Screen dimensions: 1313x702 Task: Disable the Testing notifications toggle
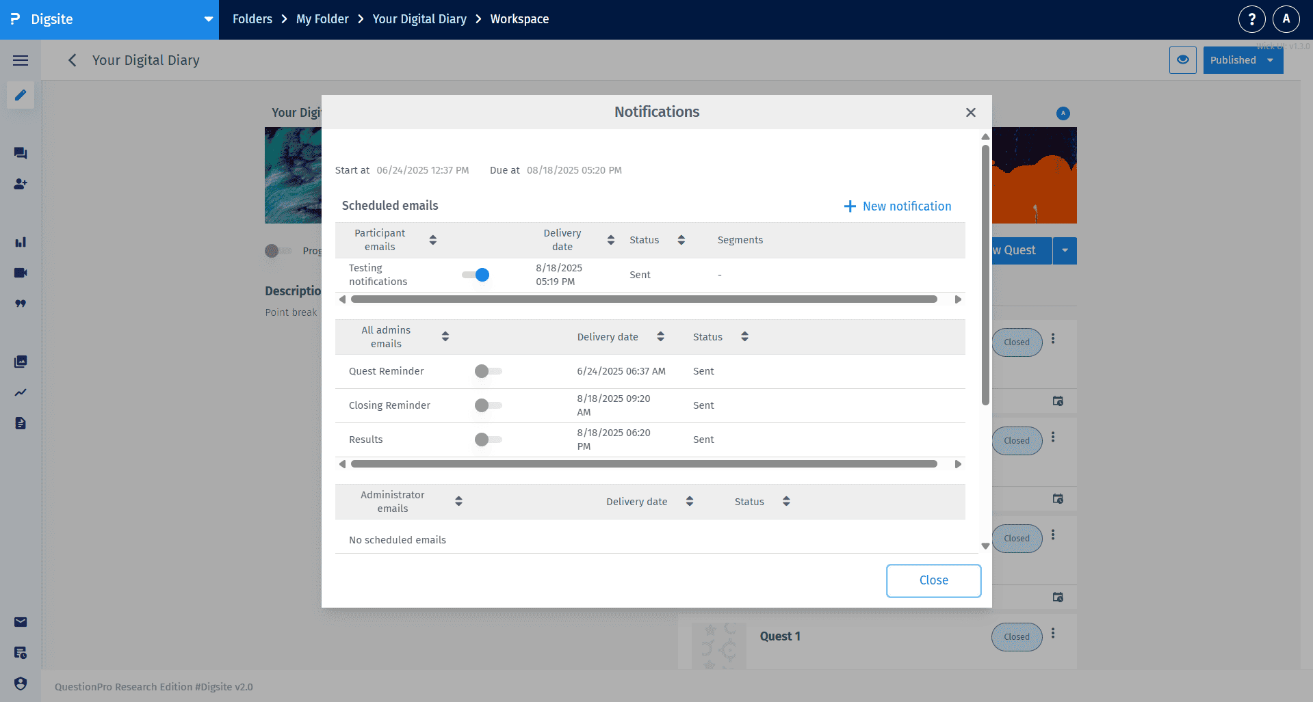476,275
